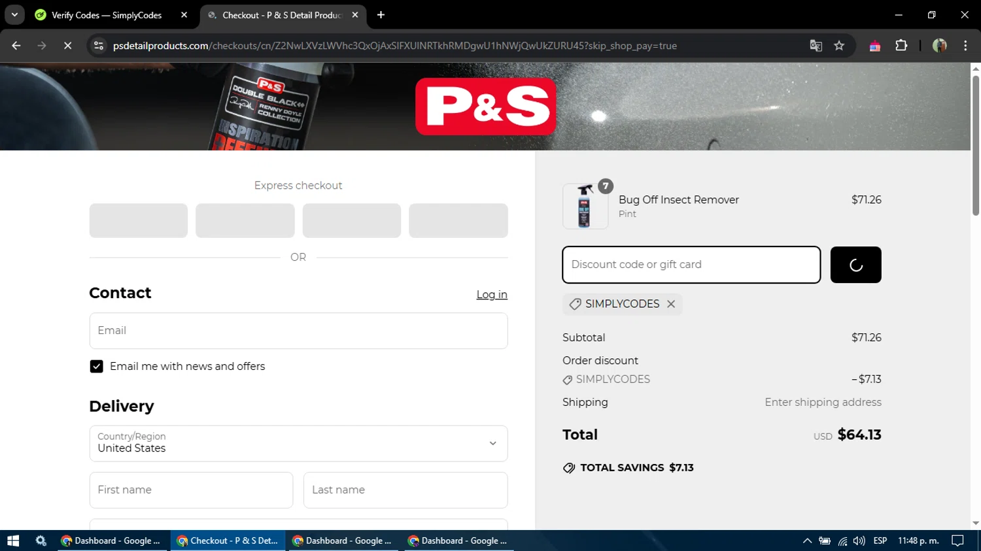This screenshot has width=981, height=551.
Task: Click the scrollbar down arrow
Action: [976, 524]
